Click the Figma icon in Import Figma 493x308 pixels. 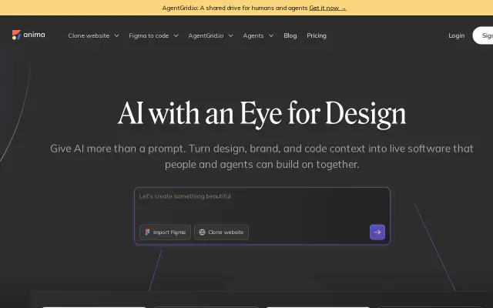(x=147, y=233)
